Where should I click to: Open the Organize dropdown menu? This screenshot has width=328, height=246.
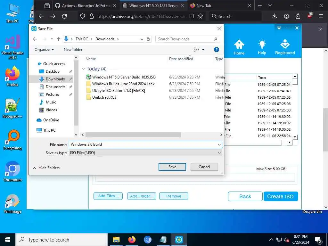[x=44, y=50]
